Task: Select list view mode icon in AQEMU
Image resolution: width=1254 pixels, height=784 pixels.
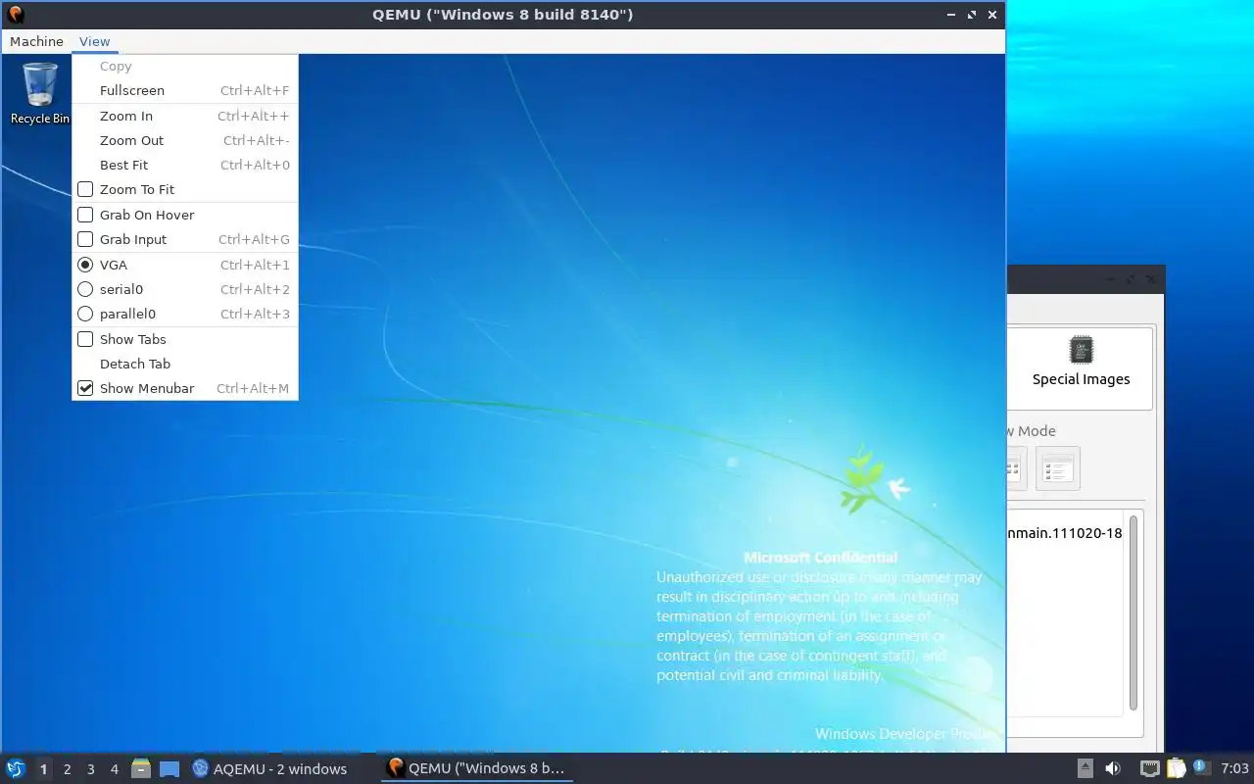Action: click(1057, 468)
